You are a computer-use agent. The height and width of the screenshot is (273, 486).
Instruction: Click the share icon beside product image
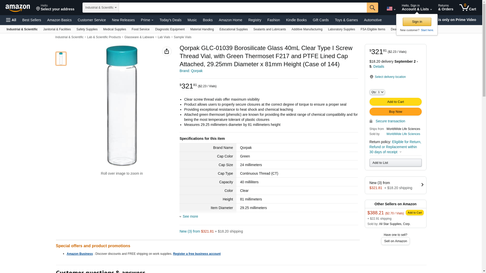167,51
